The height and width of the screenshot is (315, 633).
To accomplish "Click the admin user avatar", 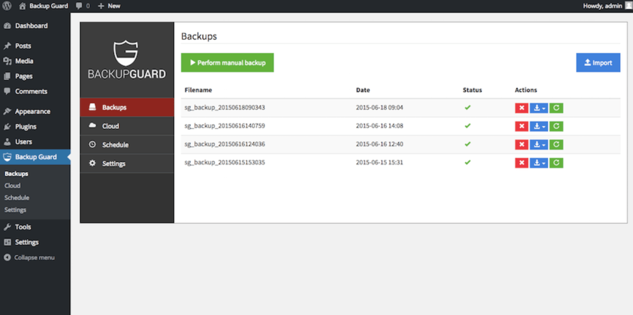I will pos(628,6).
